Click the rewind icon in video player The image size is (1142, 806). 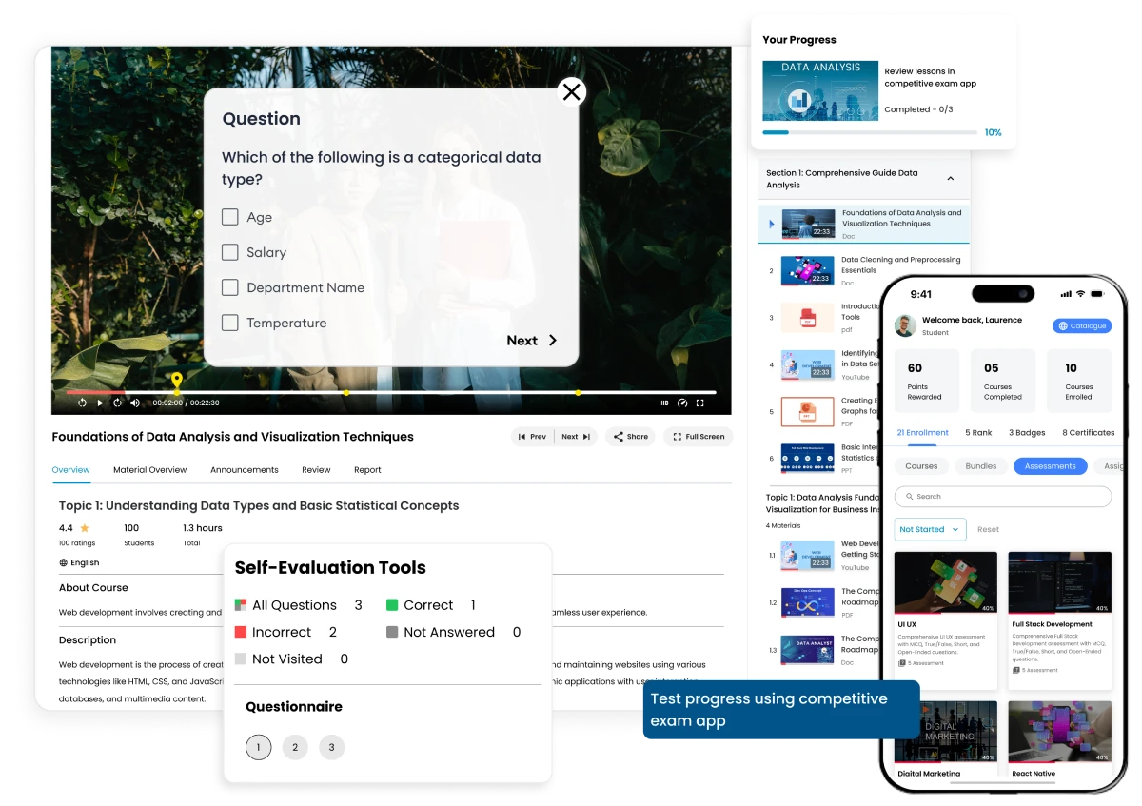tap(82, 403)
